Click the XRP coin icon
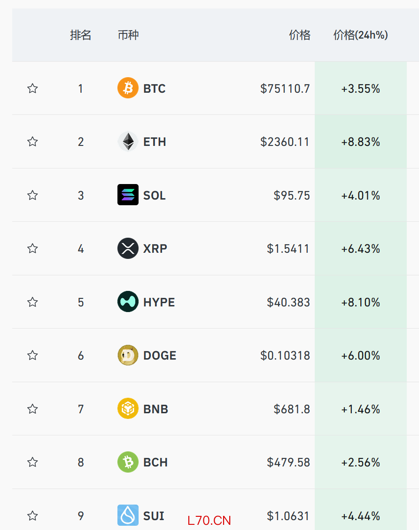 (128, 249)
